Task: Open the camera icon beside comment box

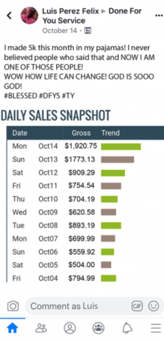Action: point(13,306)
